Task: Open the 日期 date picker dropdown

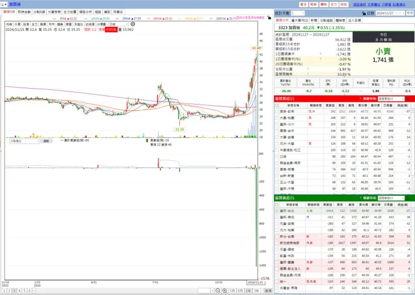Action: (x=398, y=13)
